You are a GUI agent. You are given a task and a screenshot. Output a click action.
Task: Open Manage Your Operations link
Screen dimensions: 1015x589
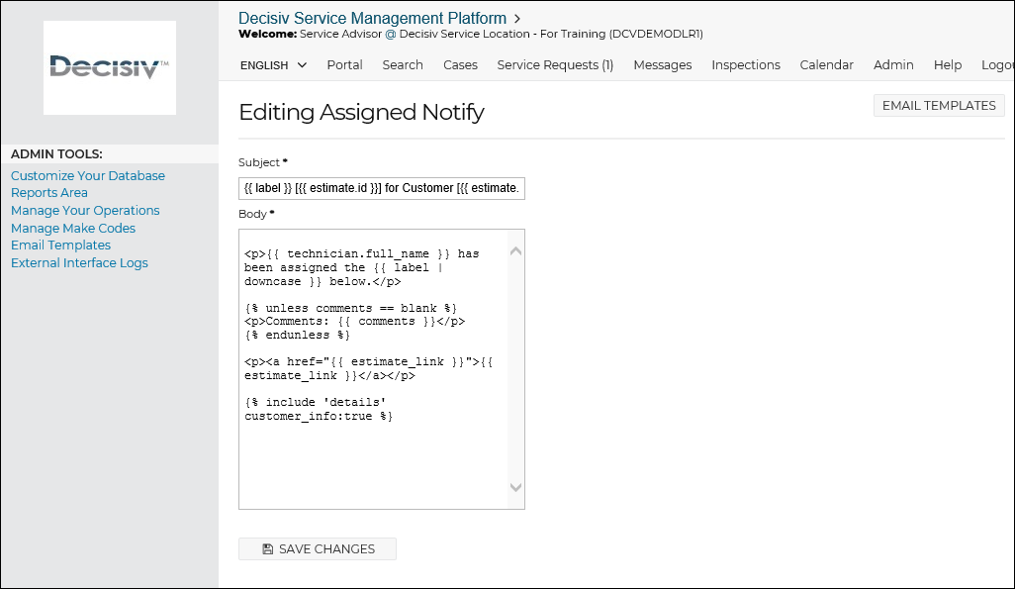(x=85, y=210)
